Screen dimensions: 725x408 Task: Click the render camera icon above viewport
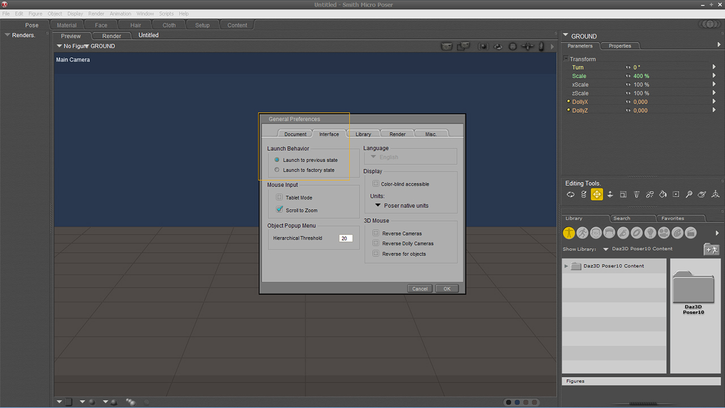click(447, 46)
